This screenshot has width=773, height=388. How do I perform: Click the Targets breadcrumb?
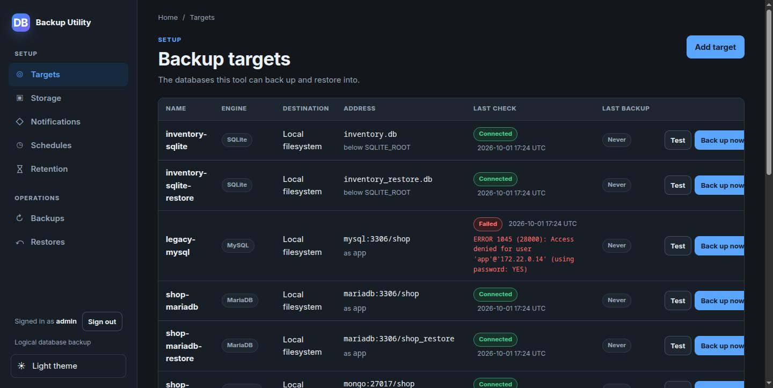pyautogui.click(x=202, y=17)
